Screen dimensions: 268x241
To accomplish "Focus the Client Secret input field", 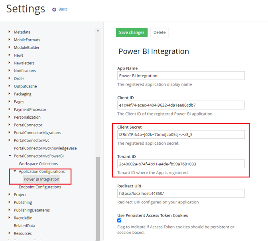I will 181,134.
